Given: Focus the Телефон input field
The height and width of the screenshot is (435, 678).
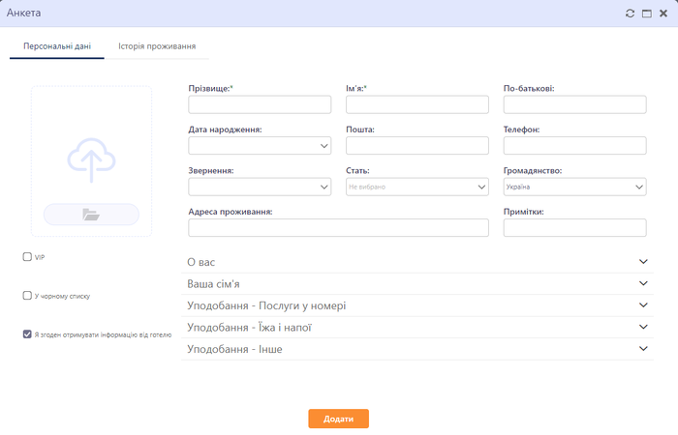Looking at the screenshot, I should pyautogui.click(x=574, y=146).
